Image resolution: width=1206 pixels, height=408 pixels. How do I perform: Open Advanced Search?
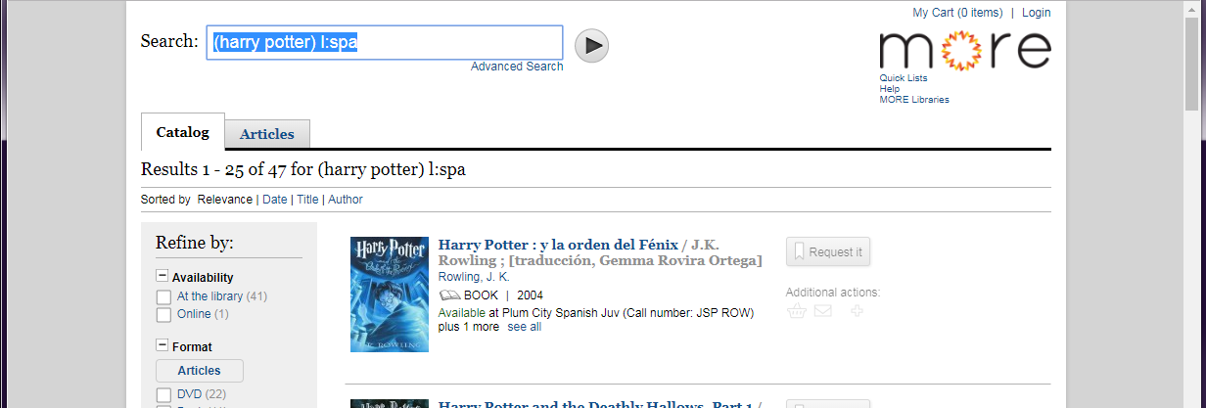[517, 67]
